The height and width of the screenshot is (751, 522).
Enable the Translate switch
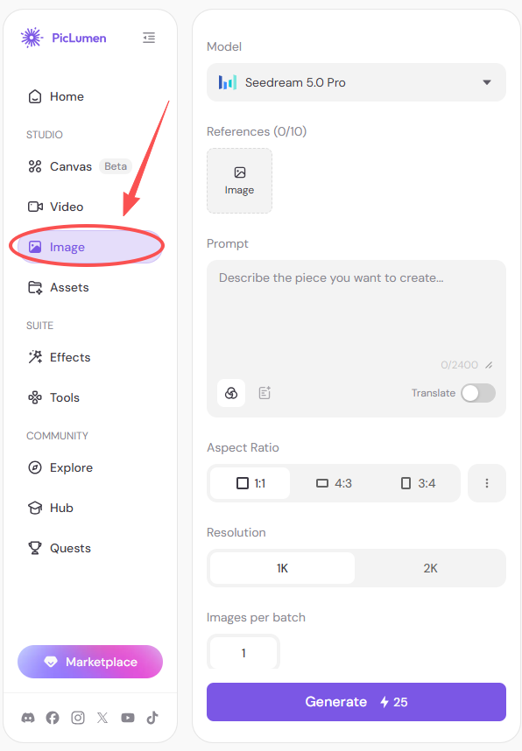click(x=478, y=393)
